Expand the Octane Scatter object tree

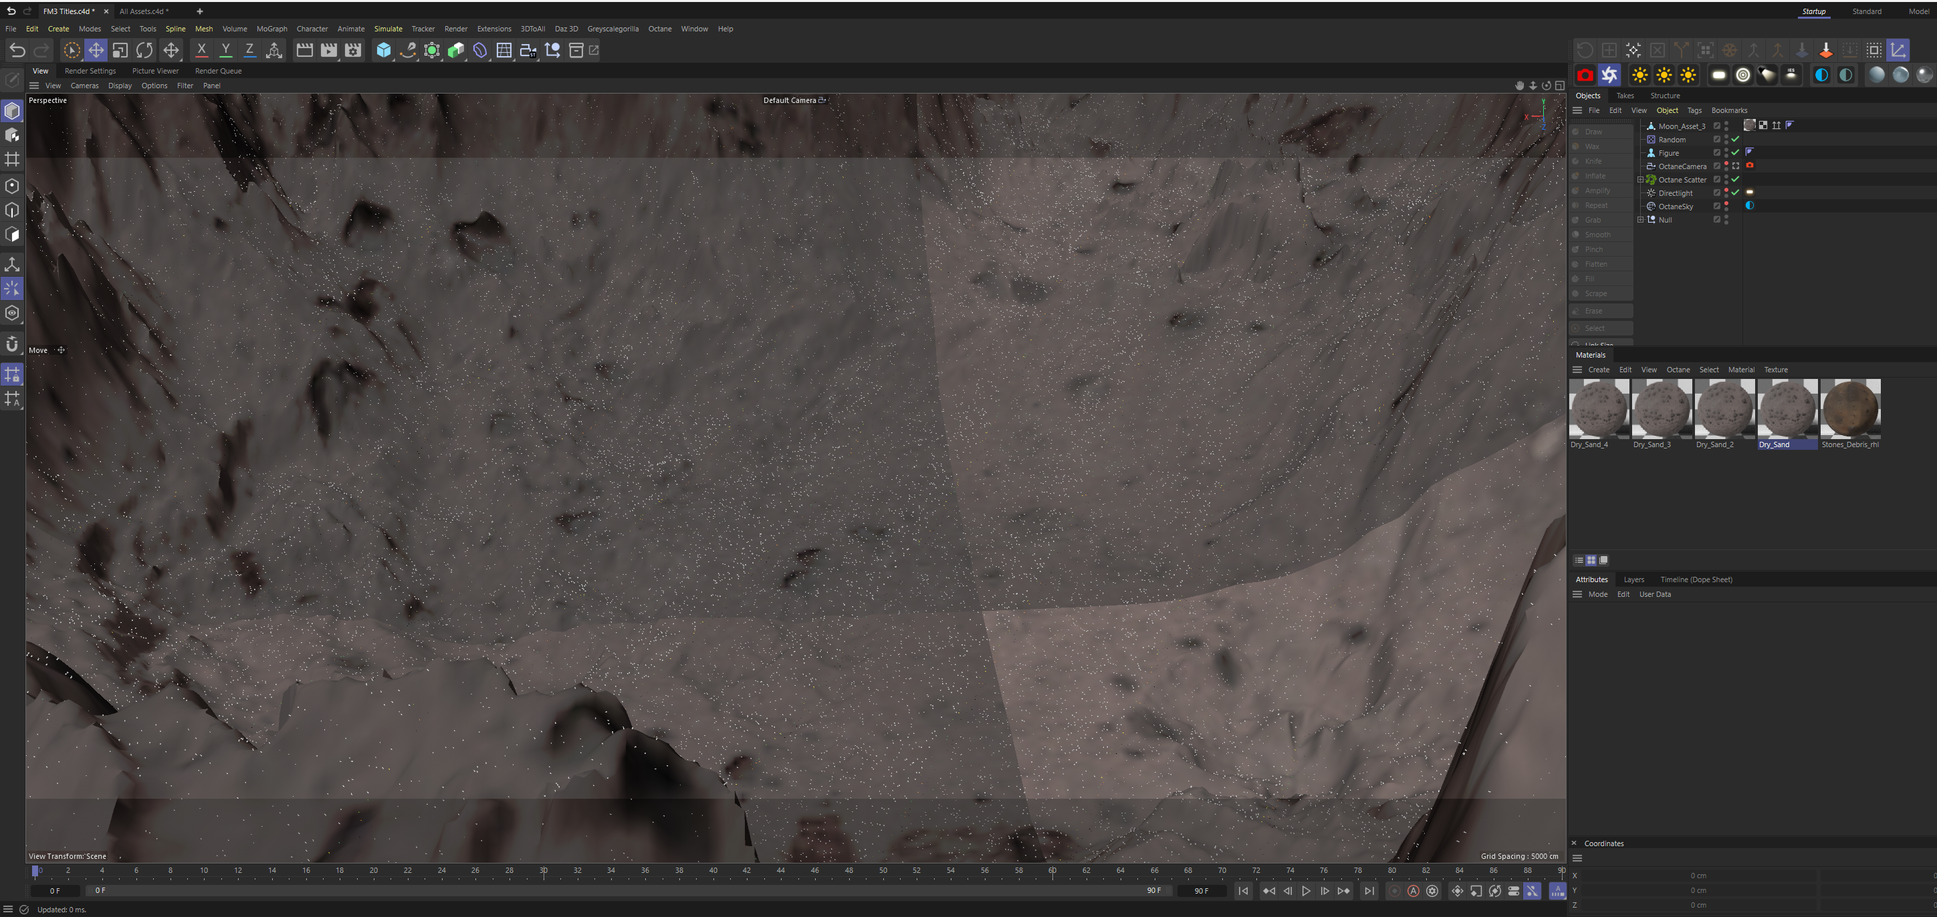point(1640,180)
